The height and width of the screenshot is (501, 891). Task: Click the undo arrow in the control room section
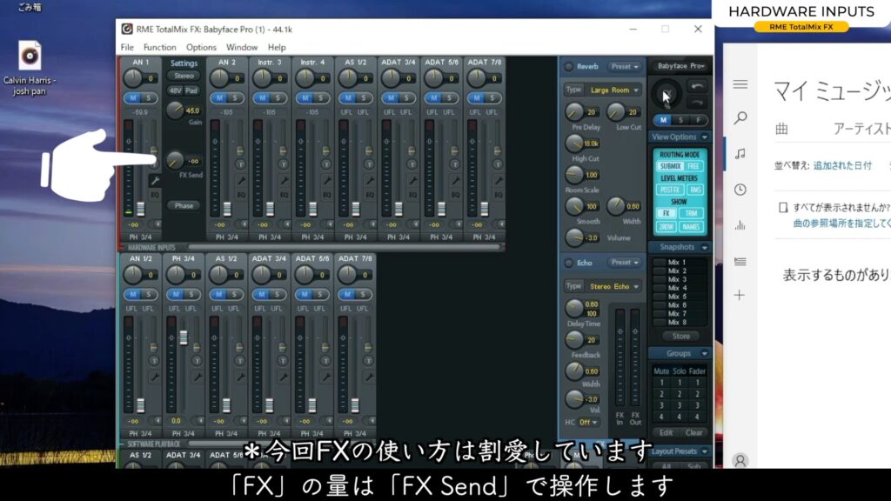click(x=697, y=86)
